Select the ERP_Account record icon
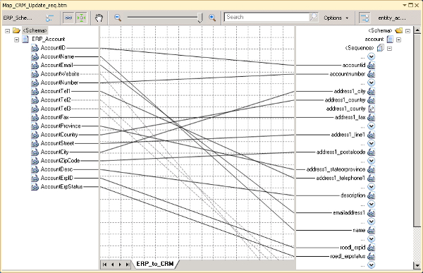Screen dimensions: 423x273 click(x=25, y=40)
